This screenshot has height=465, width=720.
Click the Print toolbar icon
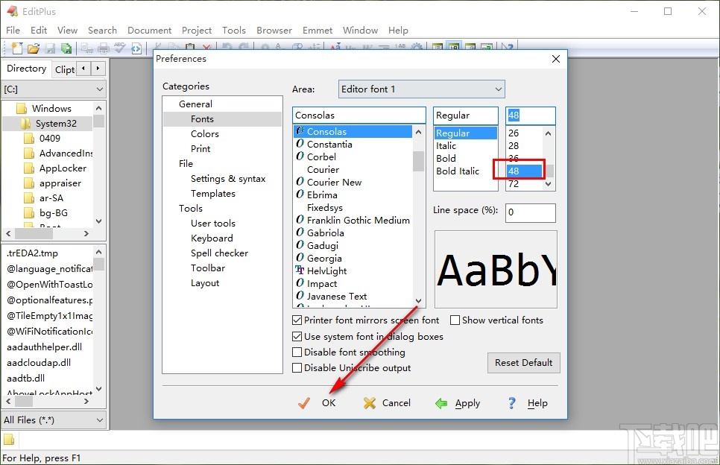pyautogui.click(x=104, y=48)
